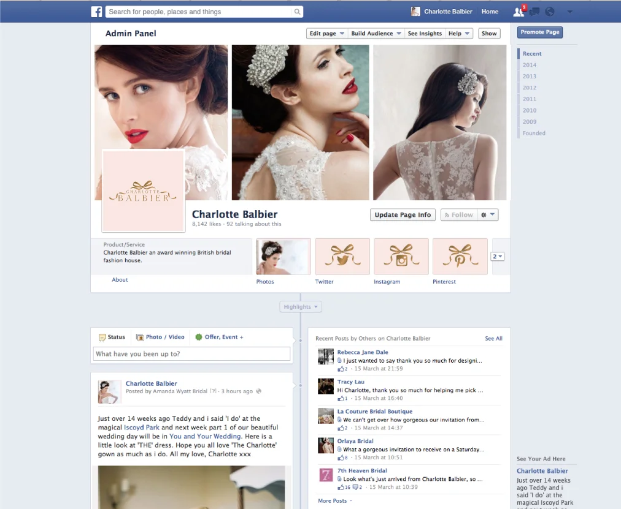The height and width of the screenshot is (509, 621).
Task: Click the Photo / Video camera icon
Action: tap(140, 337)
